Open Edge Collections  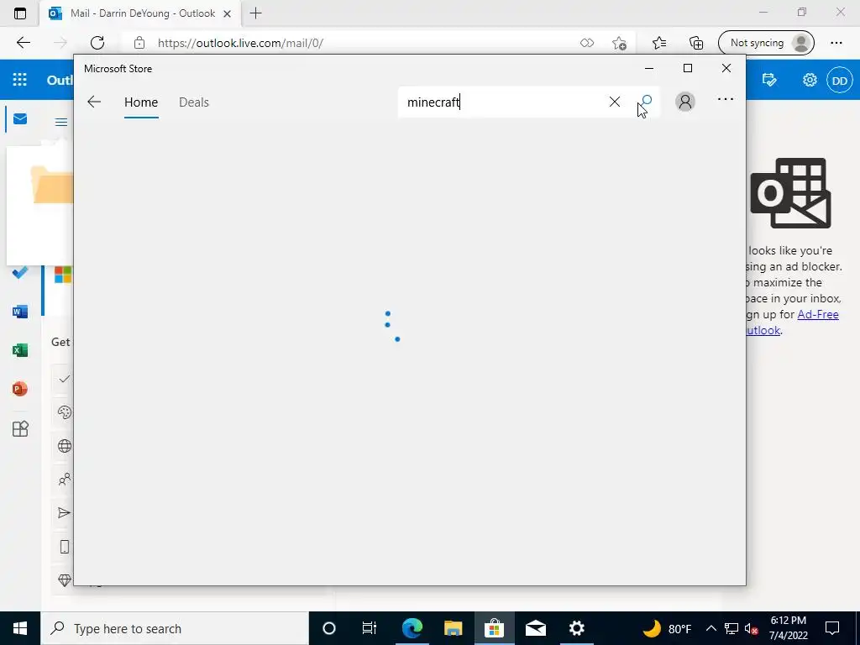pos(696,43)
